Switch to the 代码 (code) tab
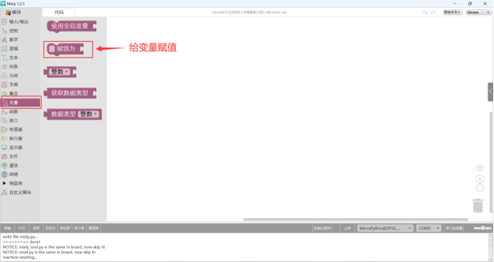 tap(59, 12)
